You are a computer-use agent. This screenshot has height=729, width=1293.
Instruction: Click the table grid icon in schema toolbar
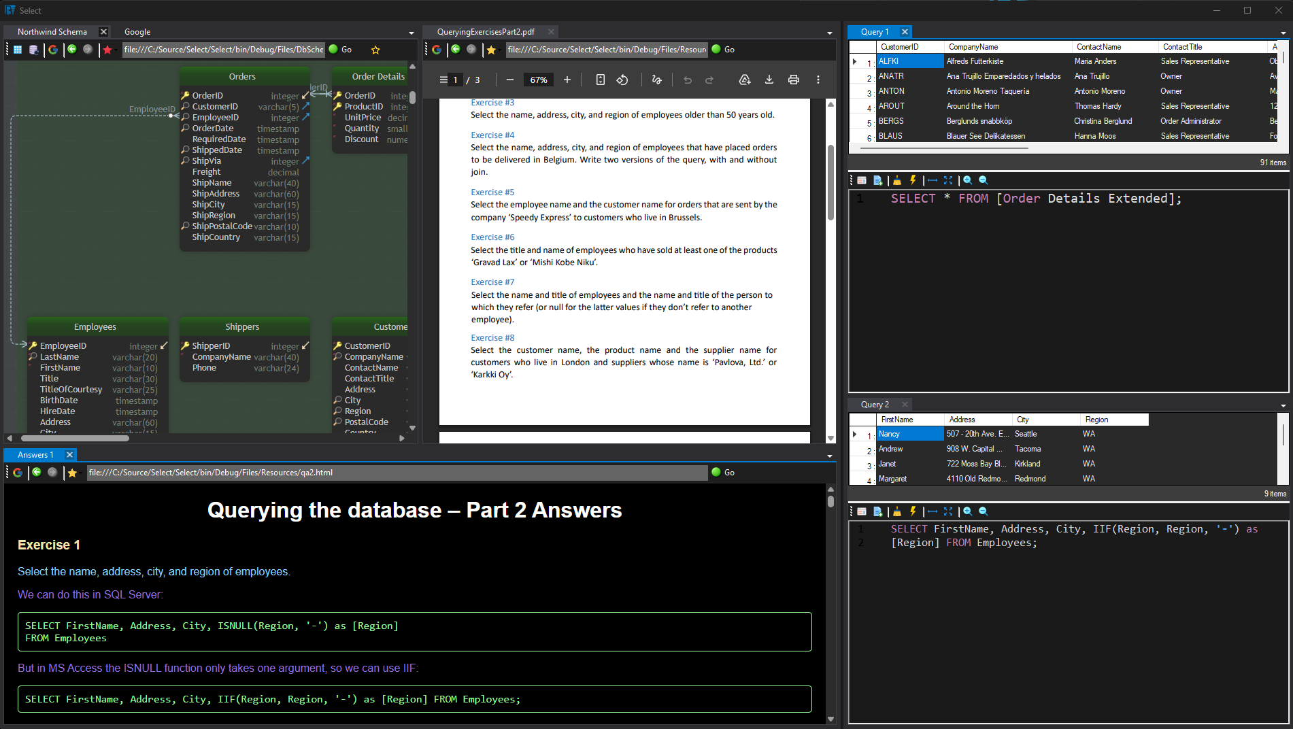[x=18, y=50]
